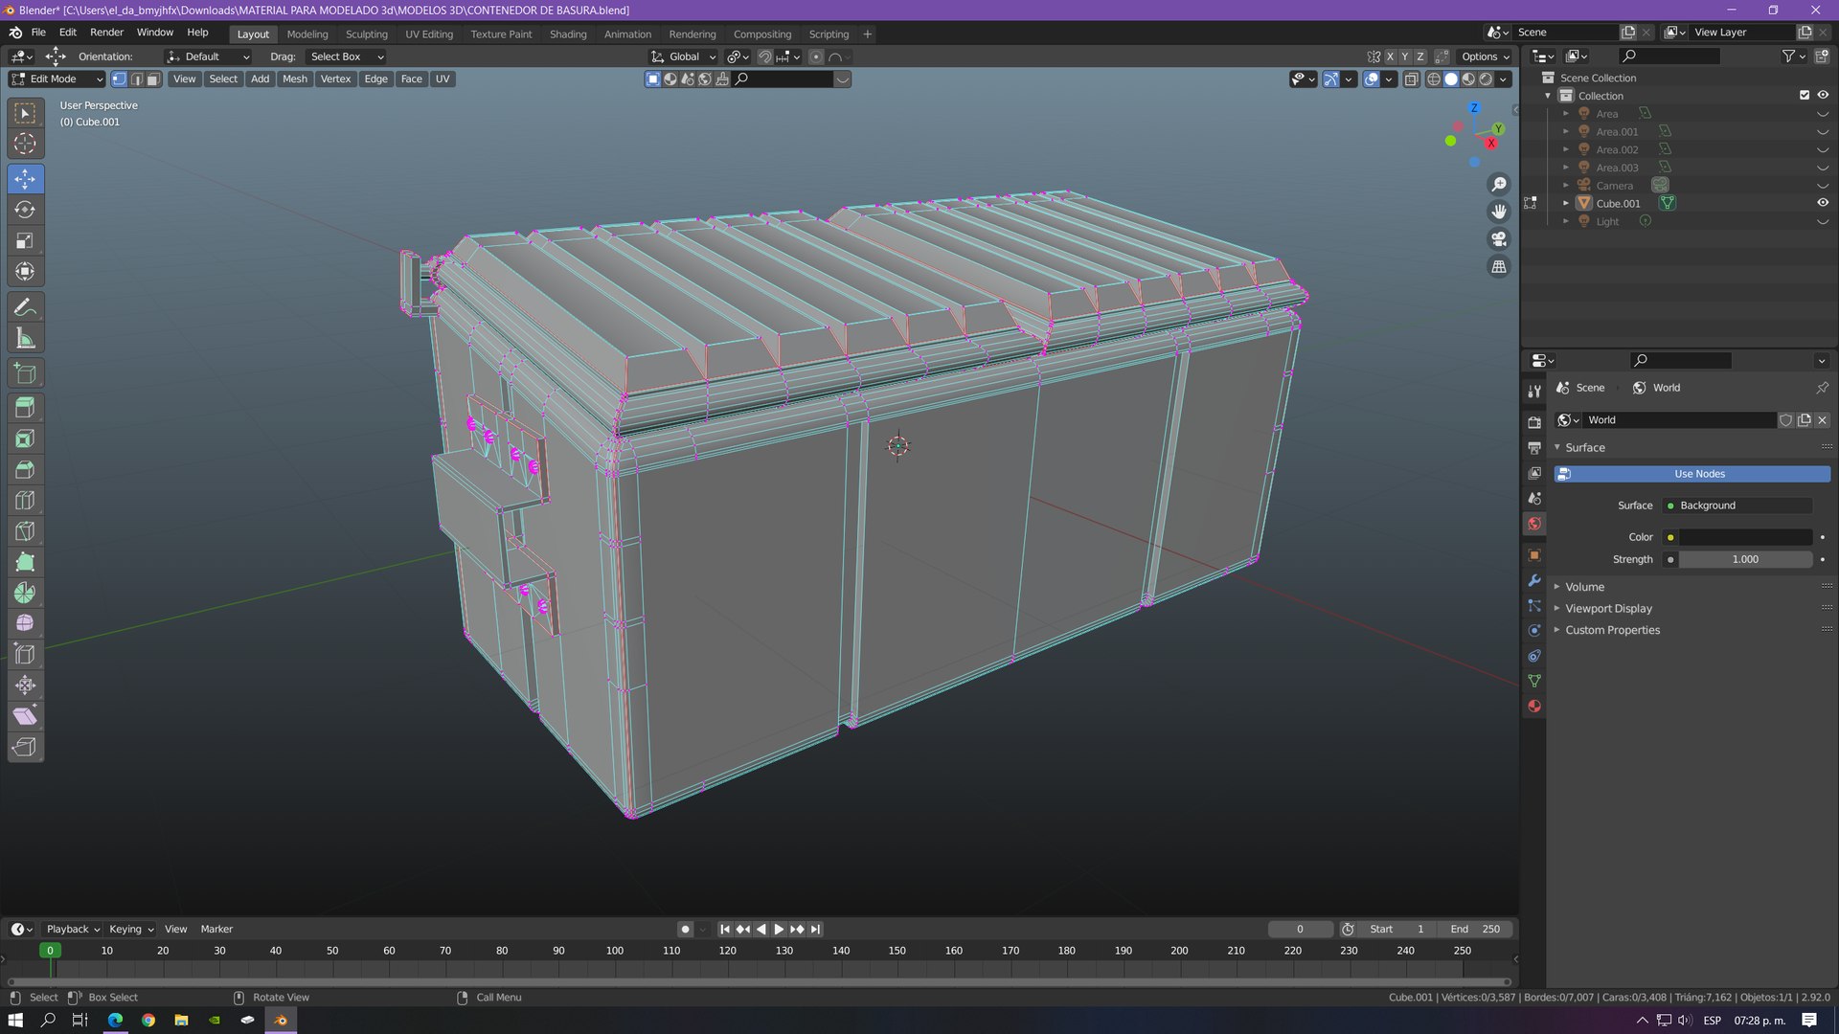Switch to rendered viewport shading
The image size is (1839, 1034).
point(1486,79)
